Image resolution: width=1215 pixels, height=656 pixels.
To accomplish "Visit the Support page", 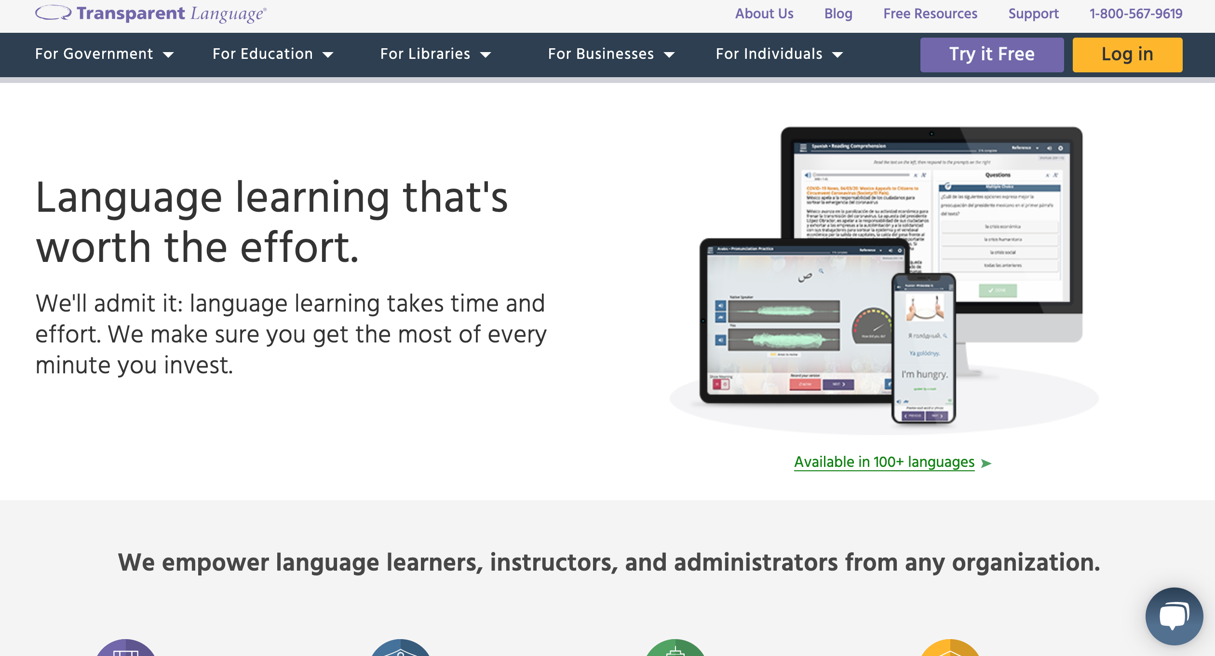I will point(1033,14).
